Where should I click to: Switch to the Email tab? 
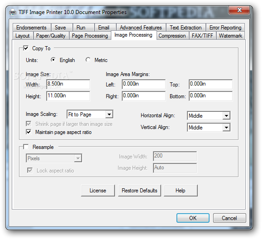105,28
